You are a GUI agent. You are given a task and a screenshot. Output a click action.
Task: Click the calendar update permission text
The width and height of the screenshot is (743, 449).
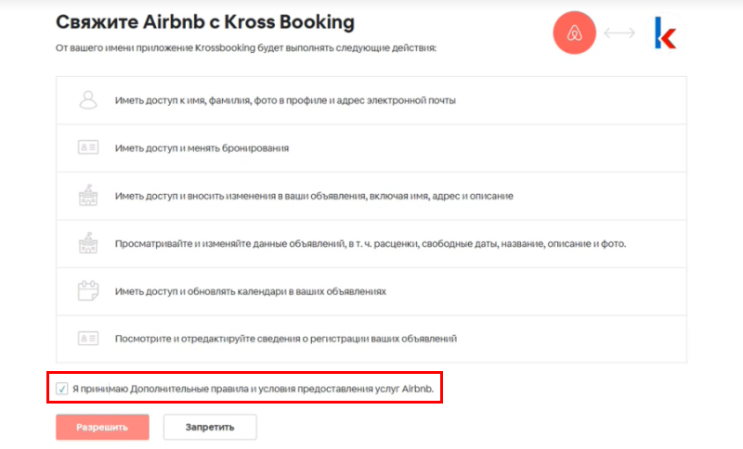pos(250,291)
